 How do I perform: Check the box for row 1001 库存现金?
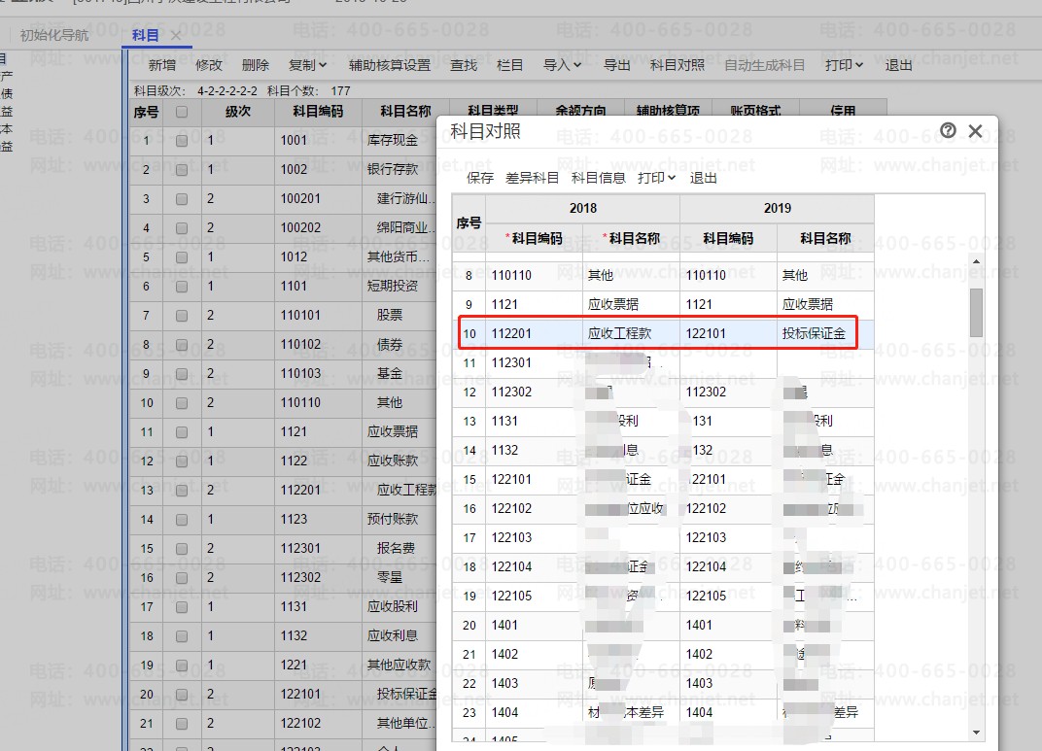[182, 141]
